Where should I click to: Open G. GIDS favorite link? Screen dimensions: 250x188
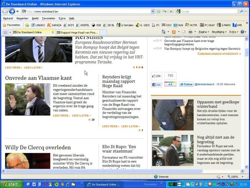point(143,25)
